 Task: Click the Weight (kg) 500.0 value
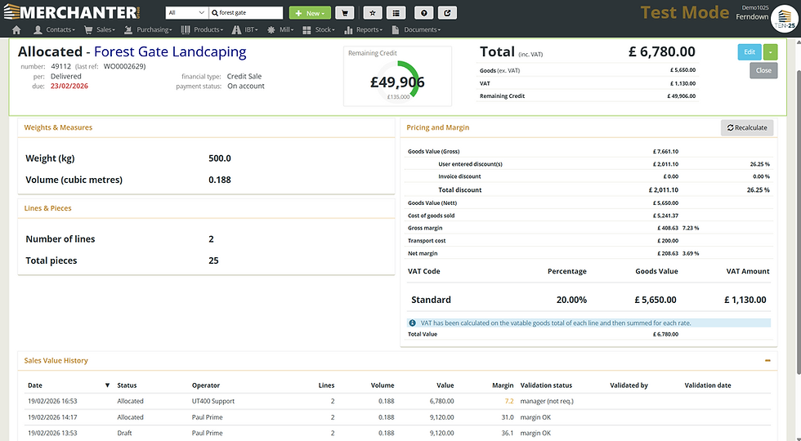click(220, 158)
